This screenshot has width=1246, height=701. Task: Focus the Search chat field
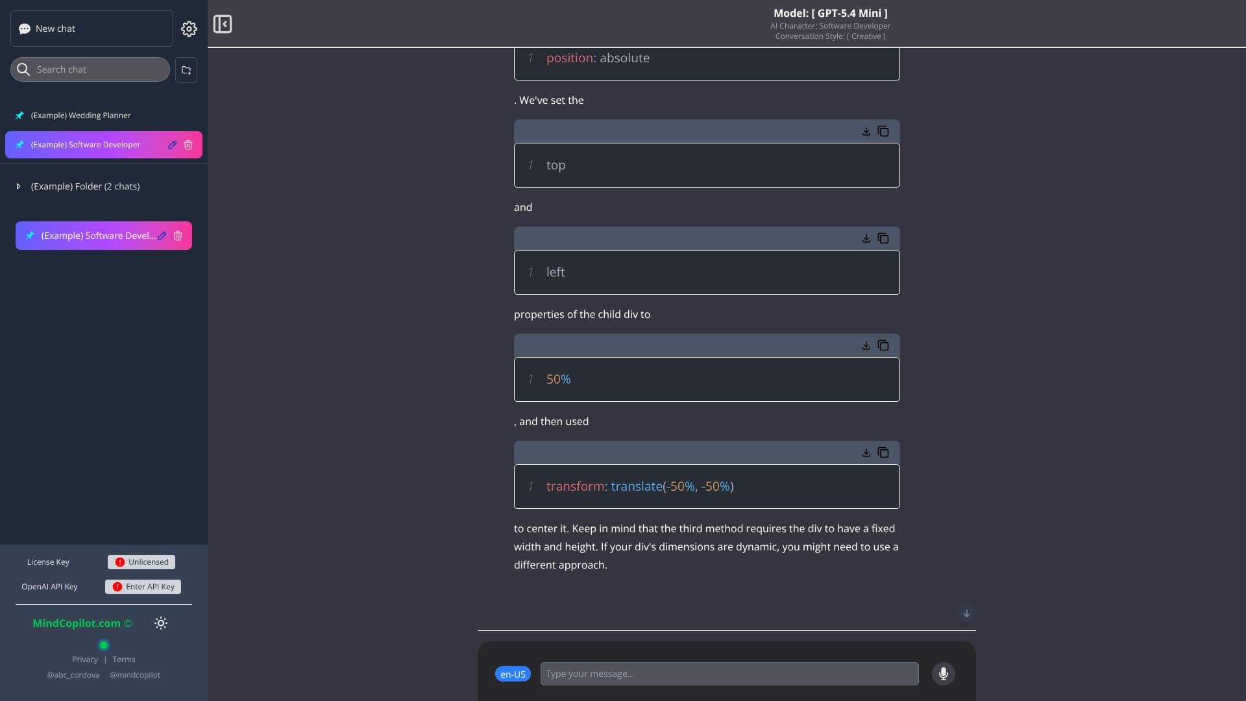pyautogui.click(x=90, y=69)
